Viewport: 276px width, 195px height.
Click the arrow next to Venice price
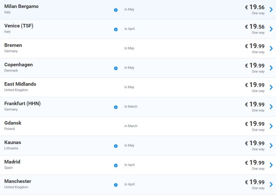pyautogui.click(x=271, y=29)
